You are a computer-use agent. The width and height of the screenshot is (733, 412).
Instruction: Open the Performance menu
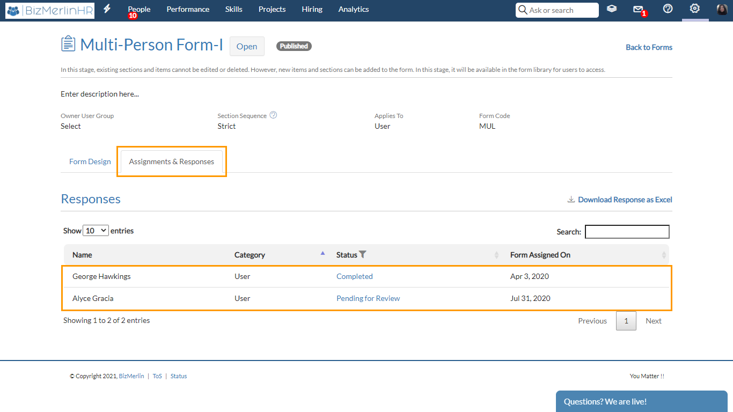click(x=188, y=9)
